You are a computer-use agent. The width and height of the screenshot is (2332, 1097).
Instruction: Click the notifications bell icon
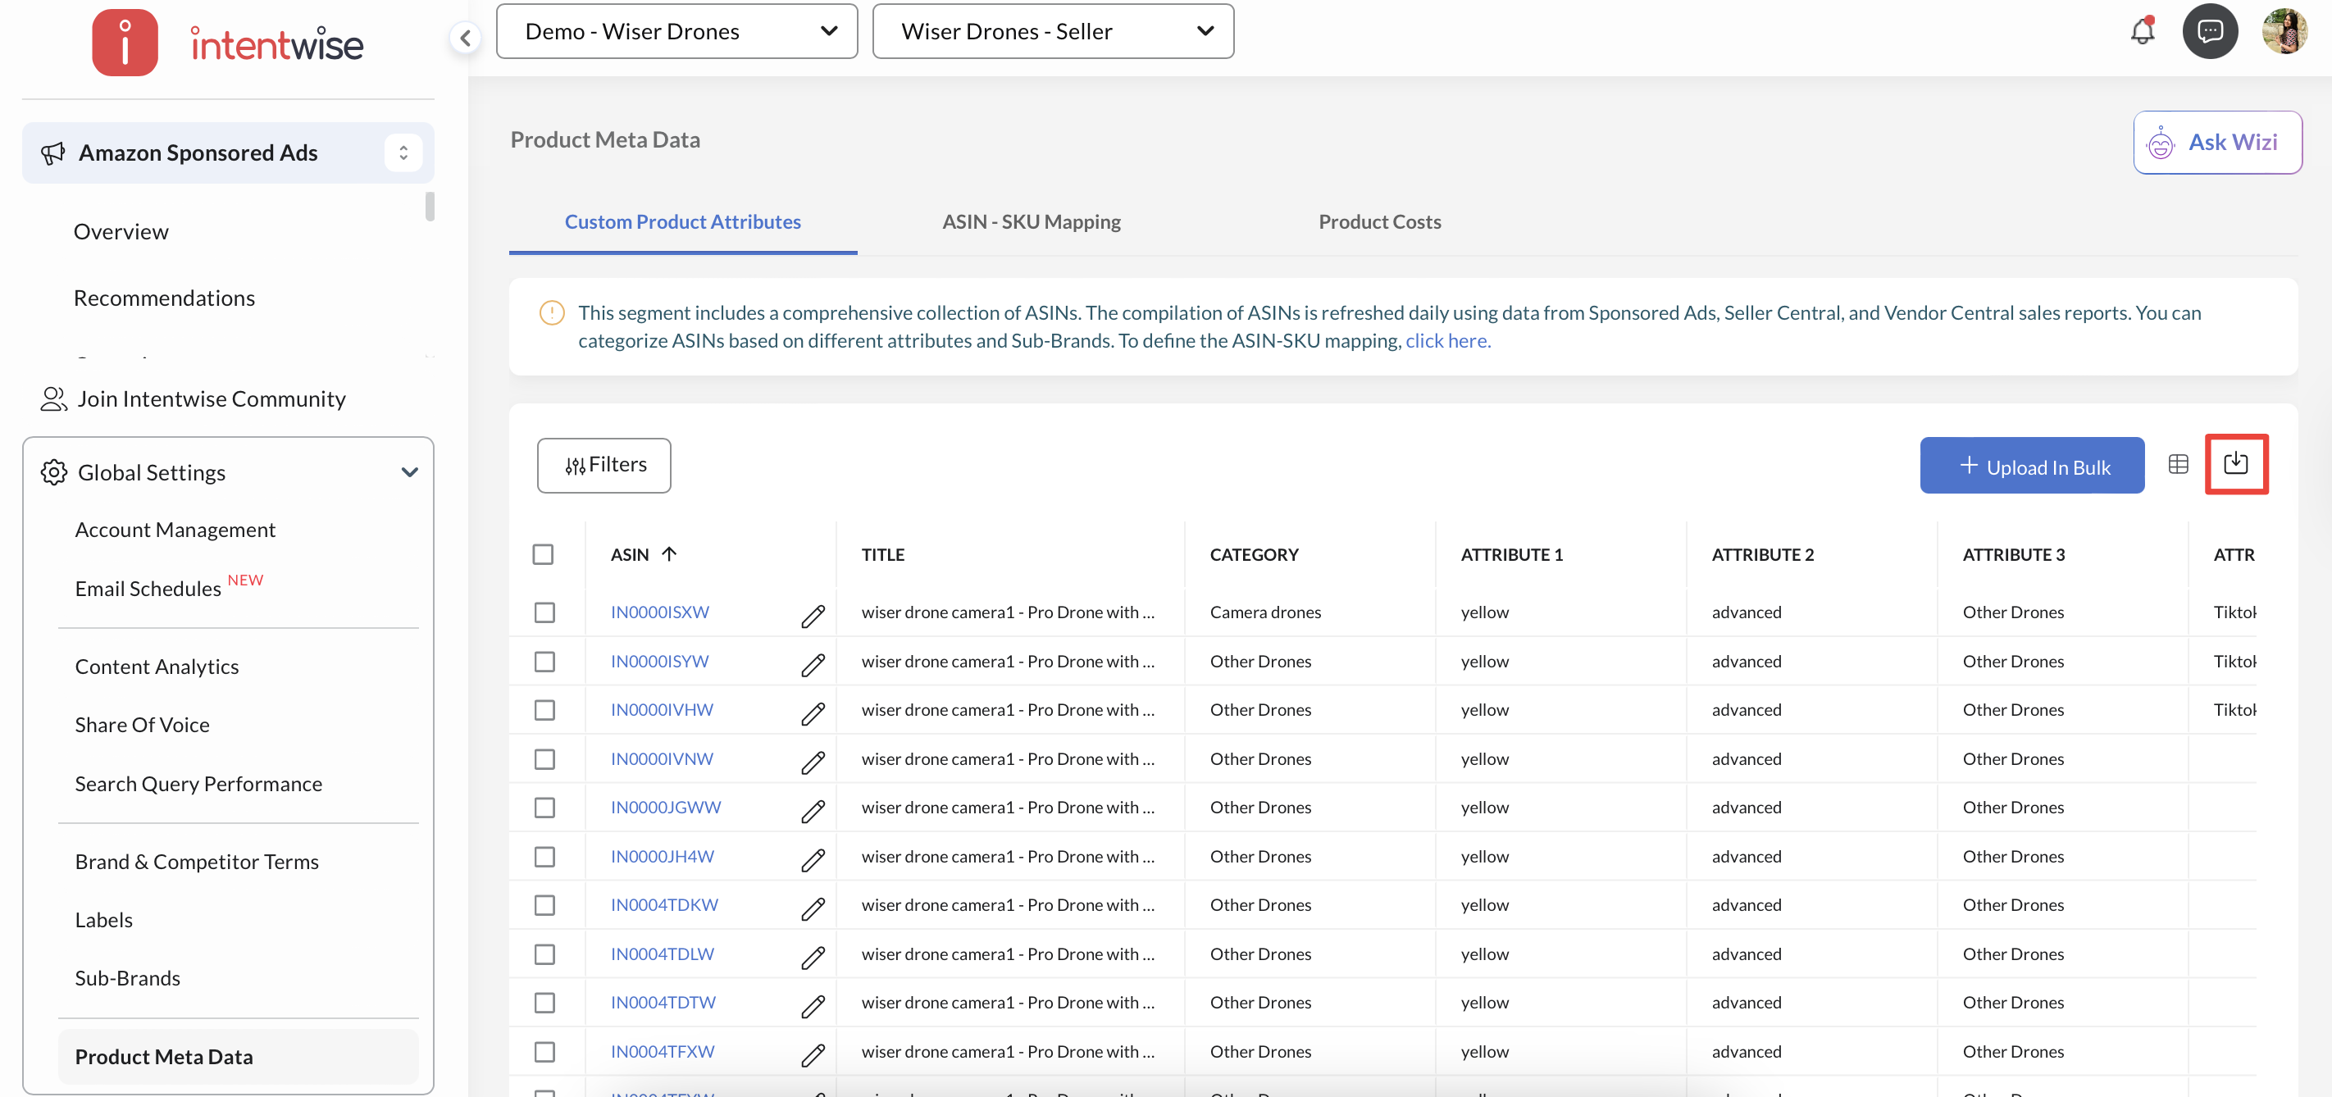[2141, 31]
